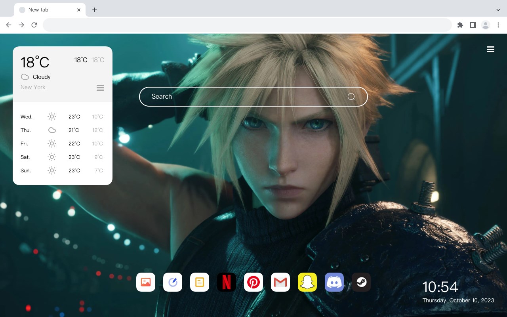Click the 10:54 clock display
507x317 pixels.
coord(440,287)
